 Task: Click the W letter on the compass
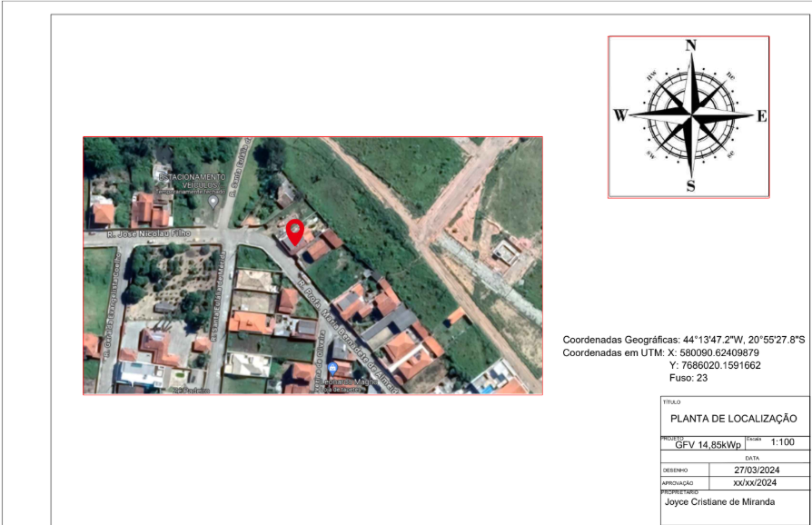[620, 115]
